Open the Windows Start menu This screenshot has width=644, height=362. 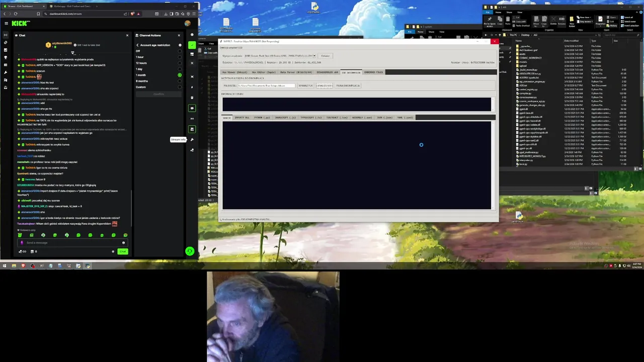[5, 265]
